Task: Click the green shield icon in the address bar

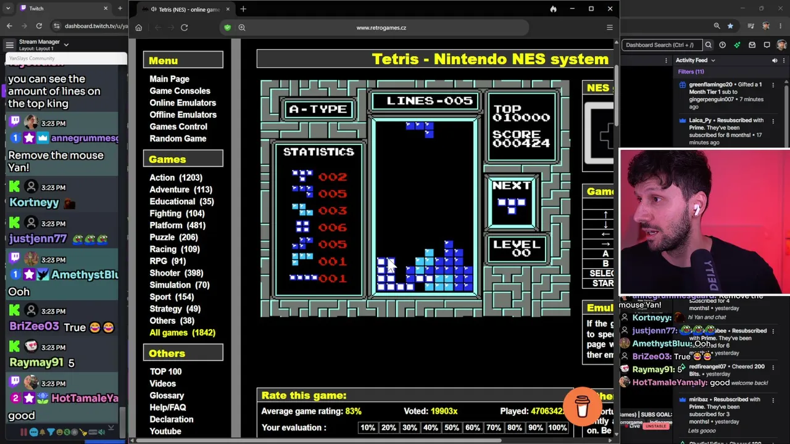Action: click(228, 28)
